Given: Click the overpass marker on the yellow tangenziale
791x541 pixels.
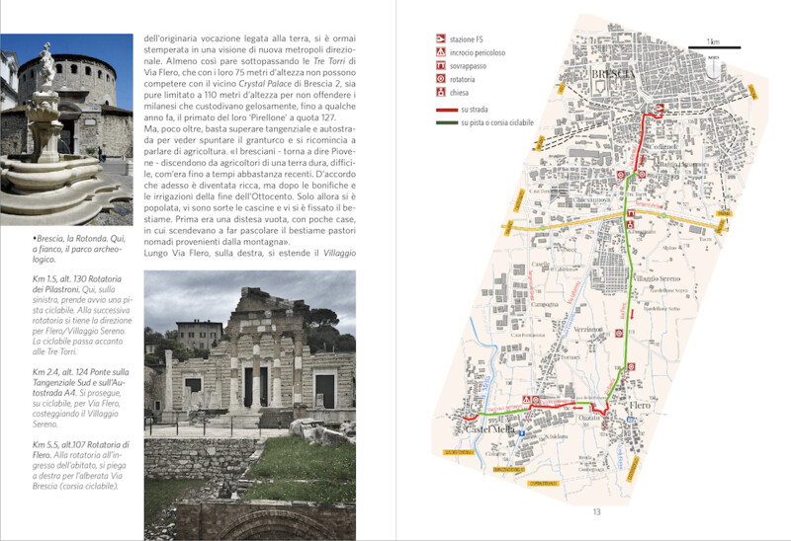Looking at the screenshot, I should click(x=630, y=213).
